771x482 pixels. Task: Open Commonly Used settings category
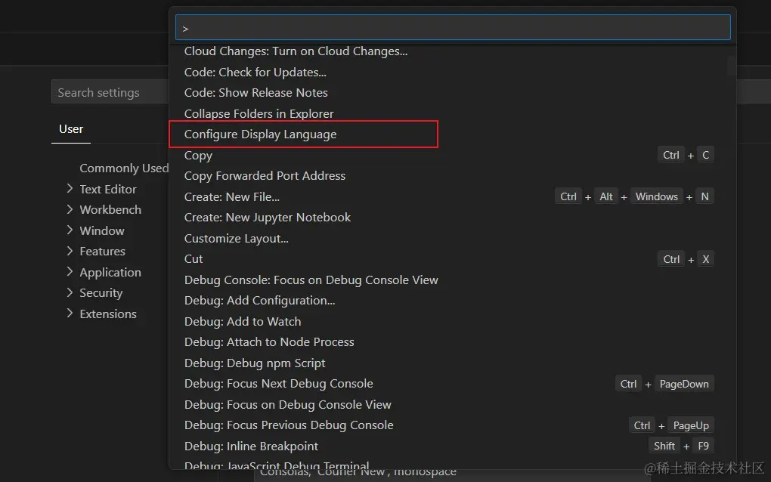coord(124,168)
